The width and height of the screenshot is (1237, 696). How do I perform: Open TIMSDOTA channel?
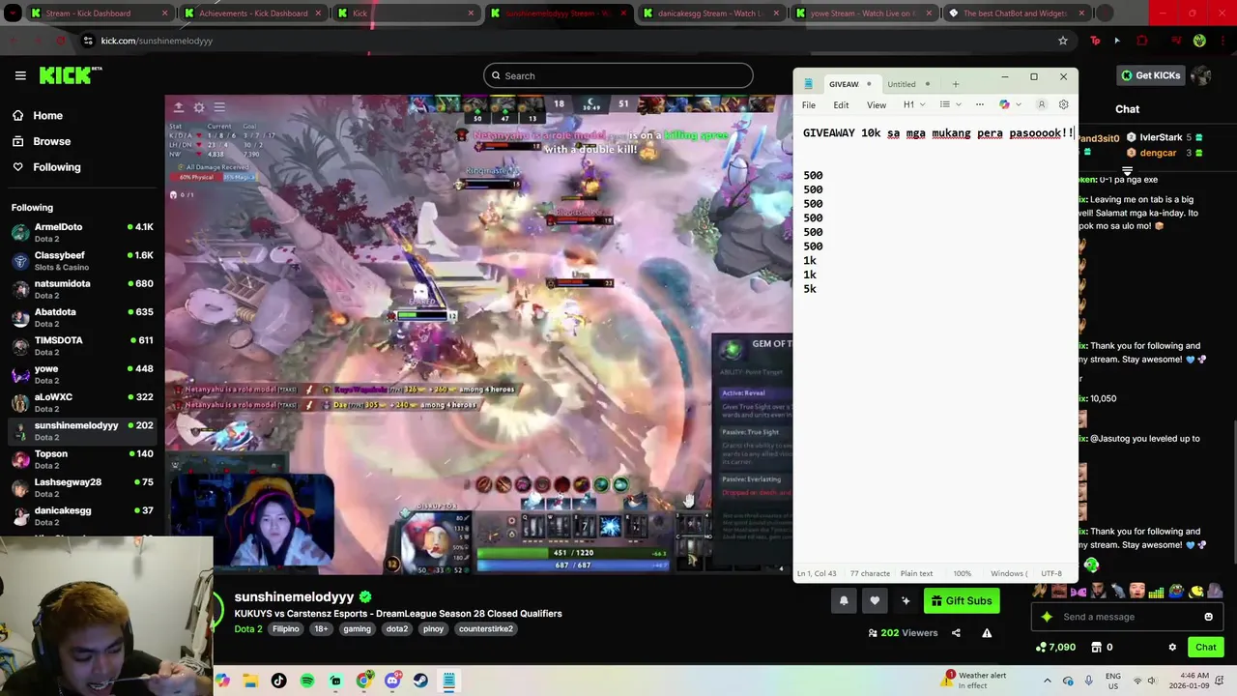[x=82, y=346]
